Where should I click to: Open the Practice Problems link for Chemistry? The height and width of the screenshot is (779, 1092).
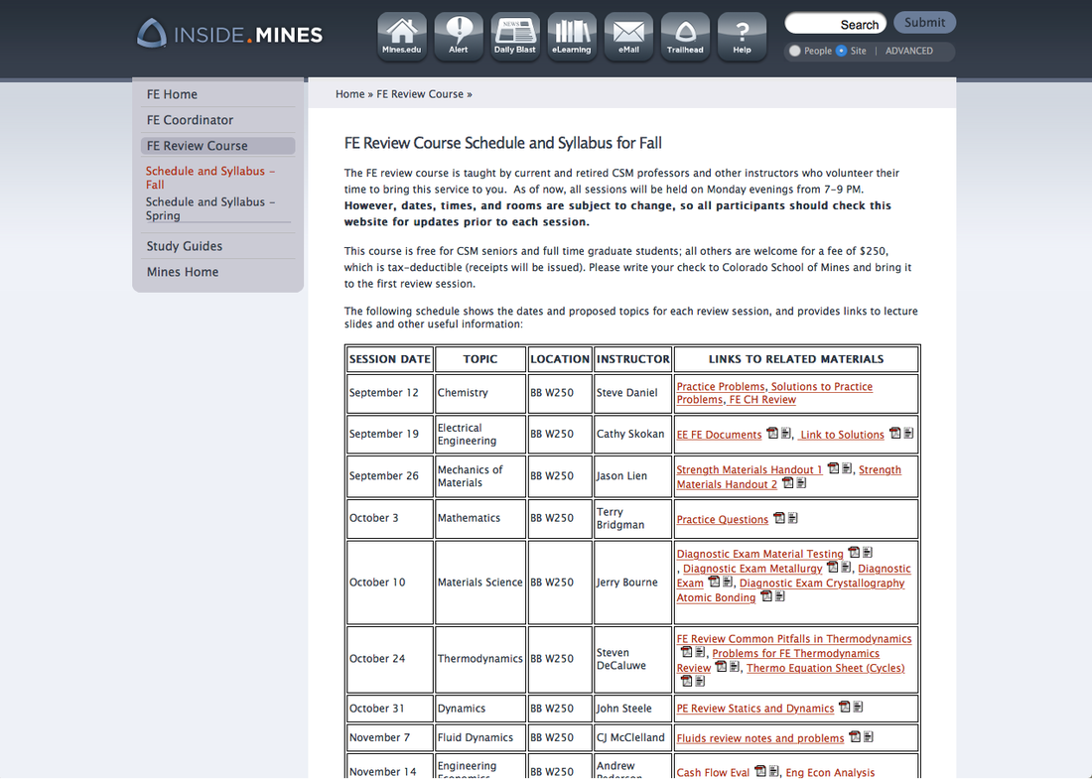tap(723, 386)
